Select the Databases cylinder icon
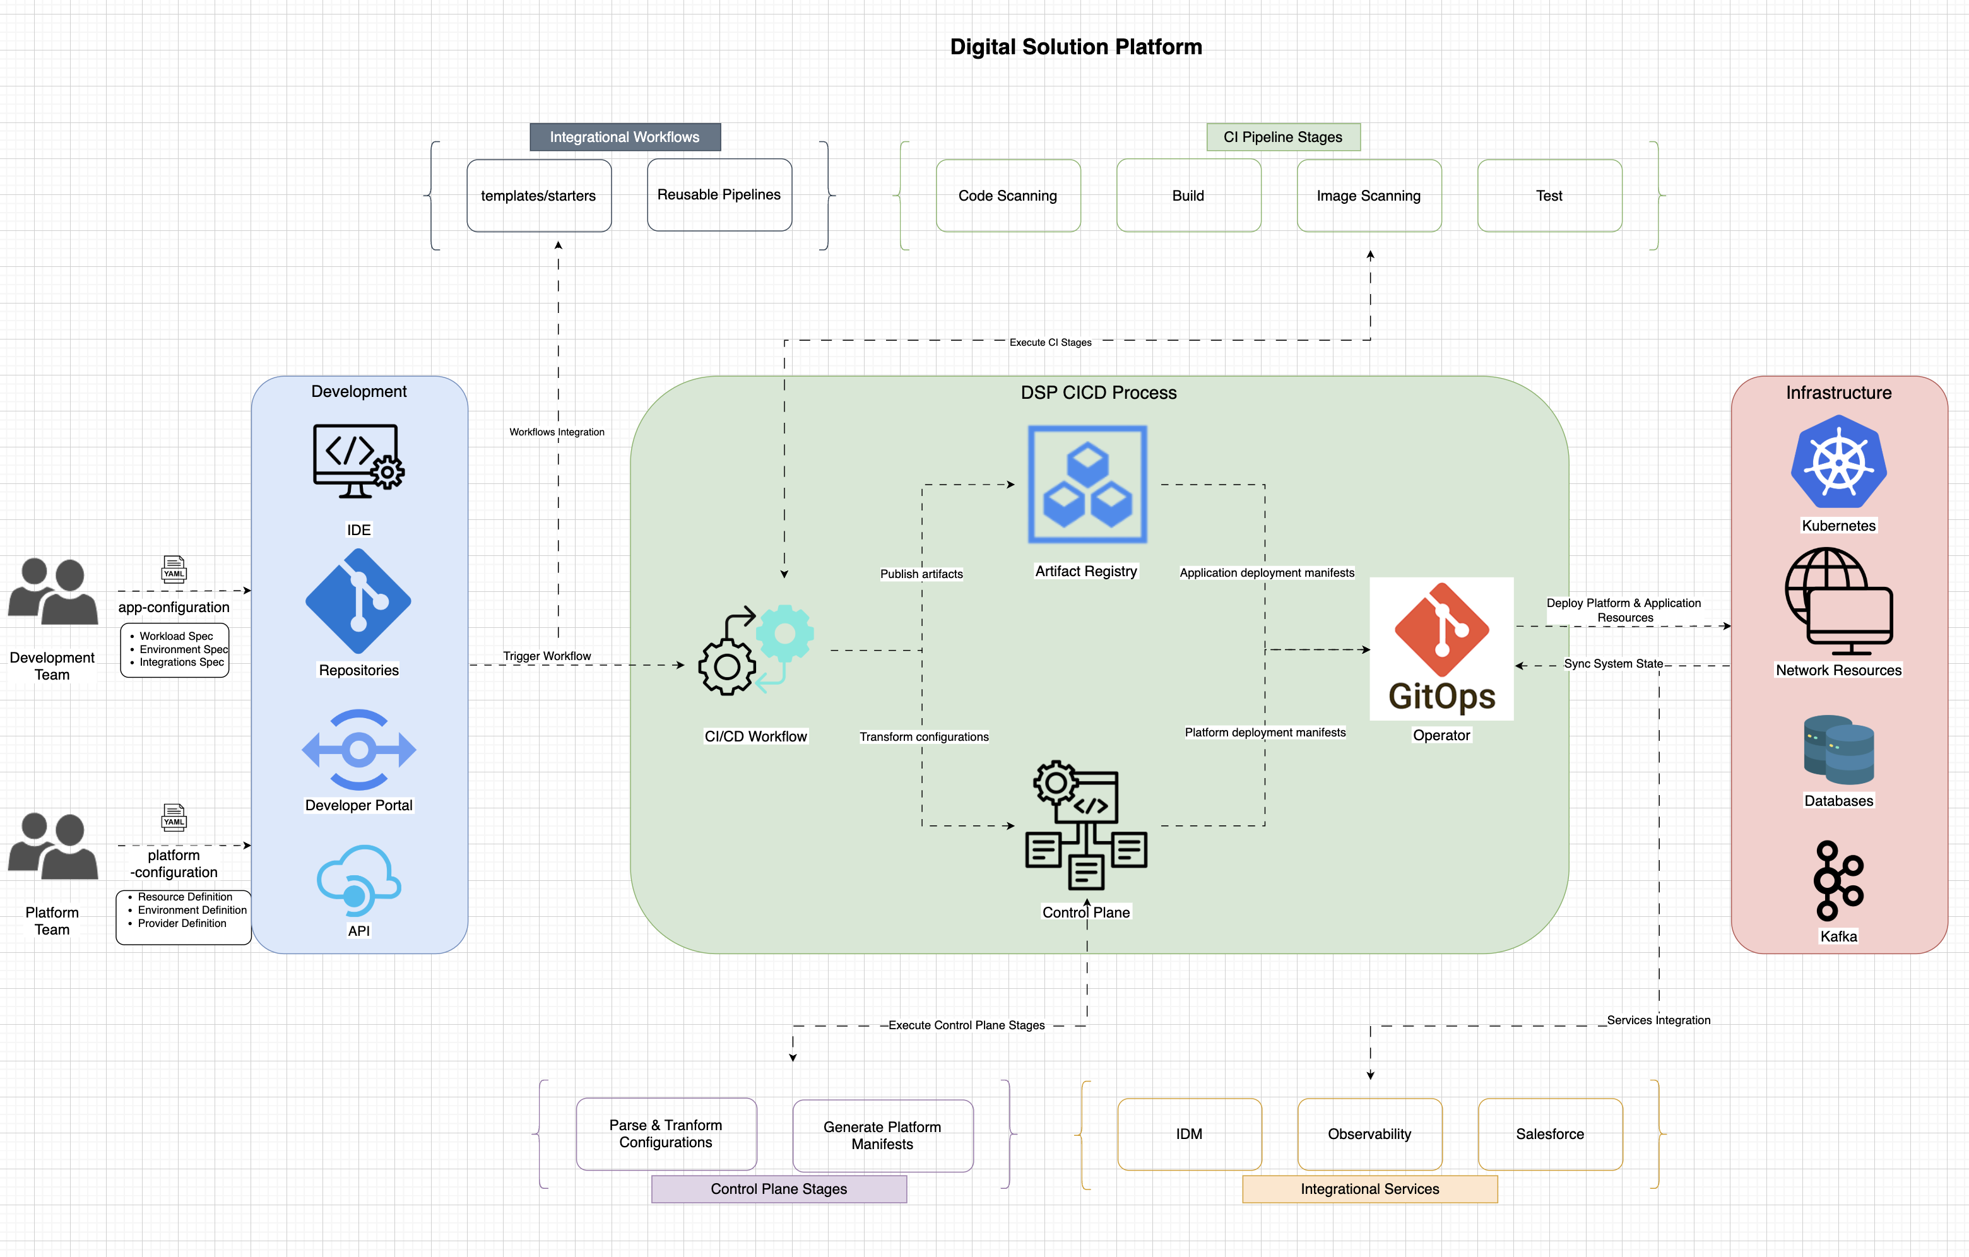The image size is (1969, 1257). (1839, 750)
